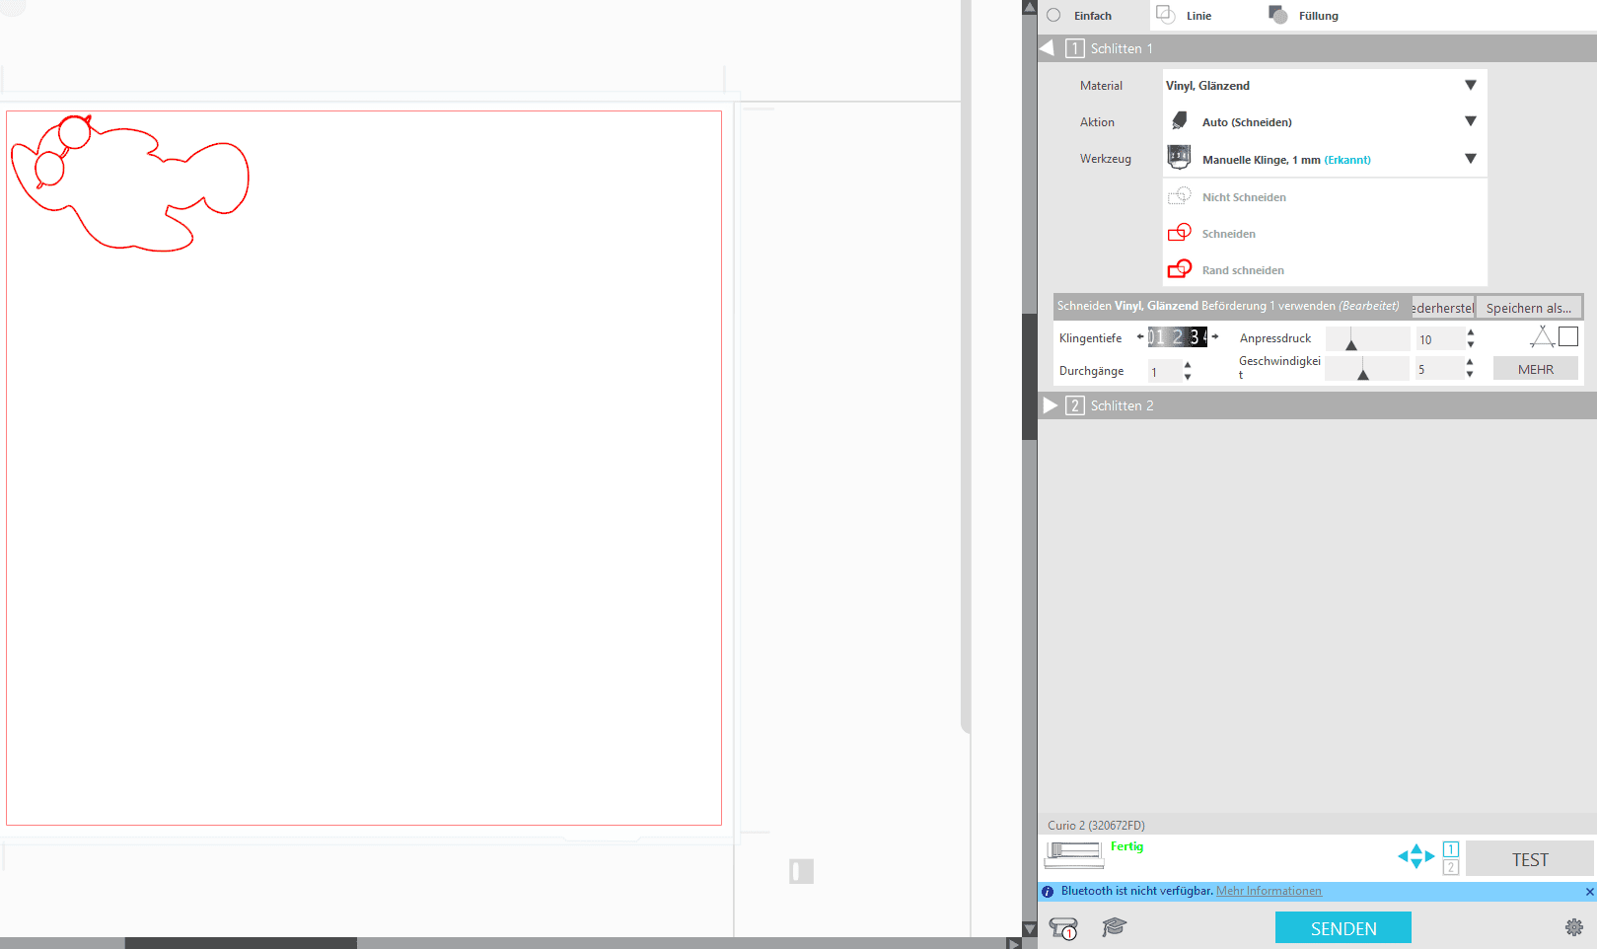
Task: Select tool holder 1 beside TEST
Action: [x=1450, y=849]
